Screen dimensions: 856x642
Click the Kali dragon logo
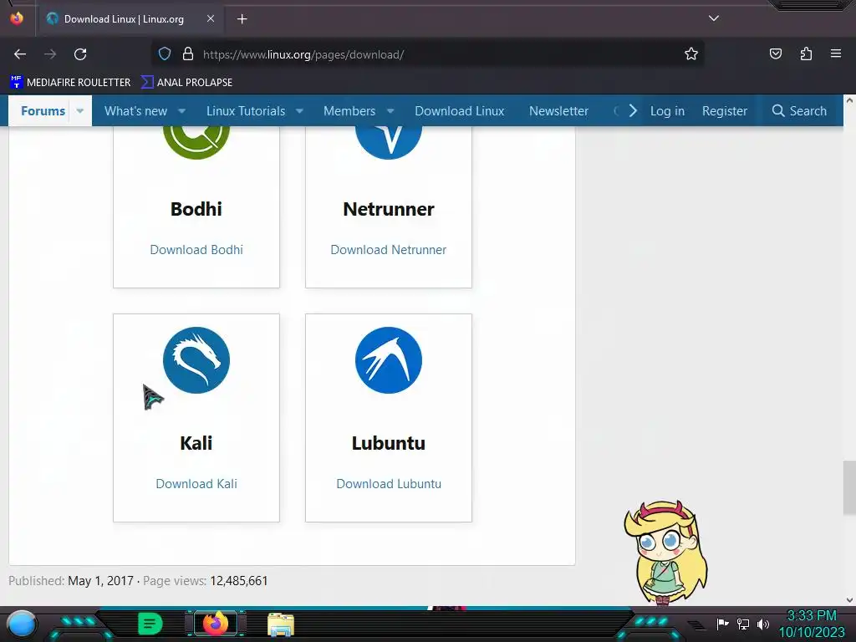coord(196,360)
